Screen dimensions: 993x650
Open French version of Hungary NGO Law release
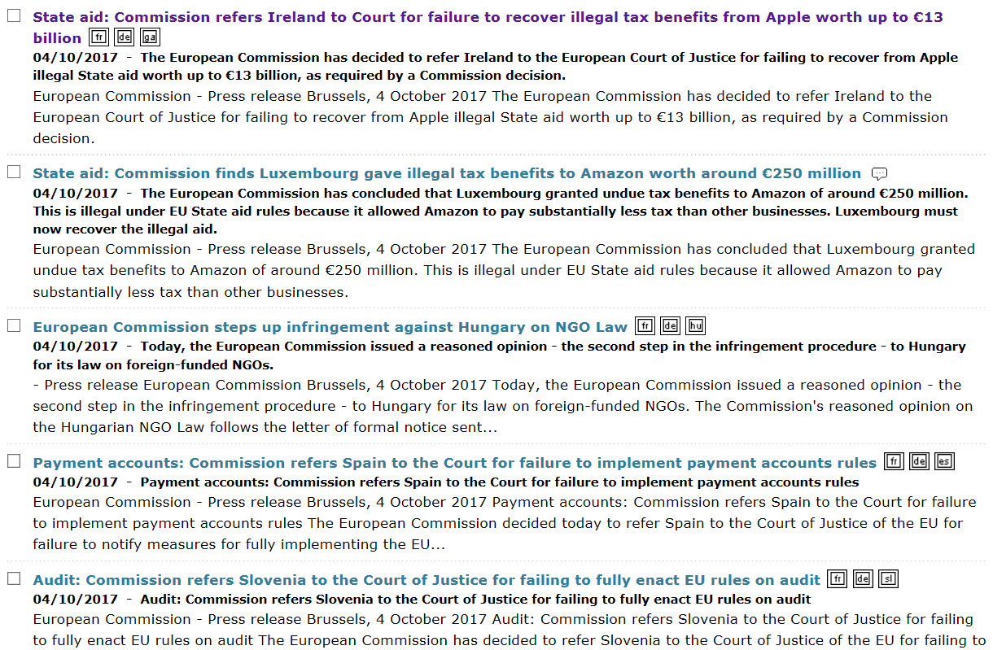pyautogui.click(x=645, y=326)
